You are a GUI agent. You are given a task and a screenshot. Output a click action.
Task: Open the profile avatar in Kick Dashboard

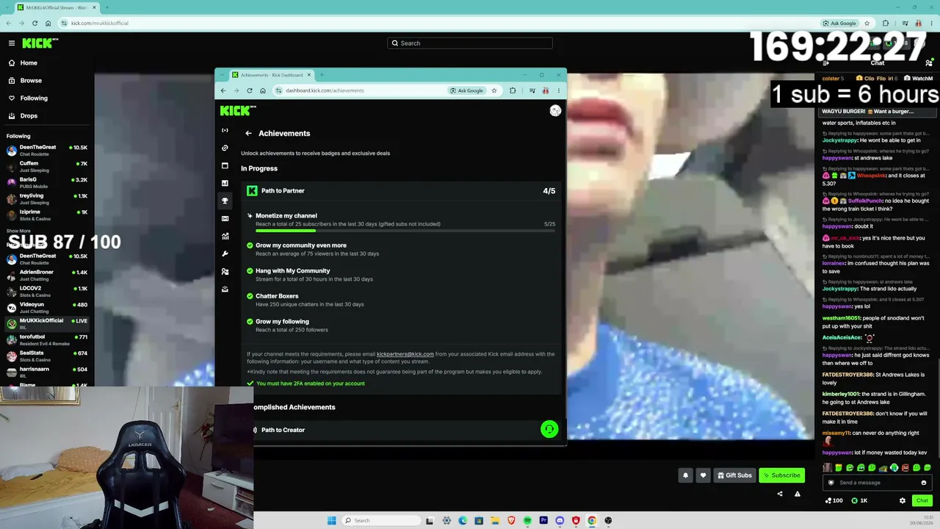click(555, 110)
